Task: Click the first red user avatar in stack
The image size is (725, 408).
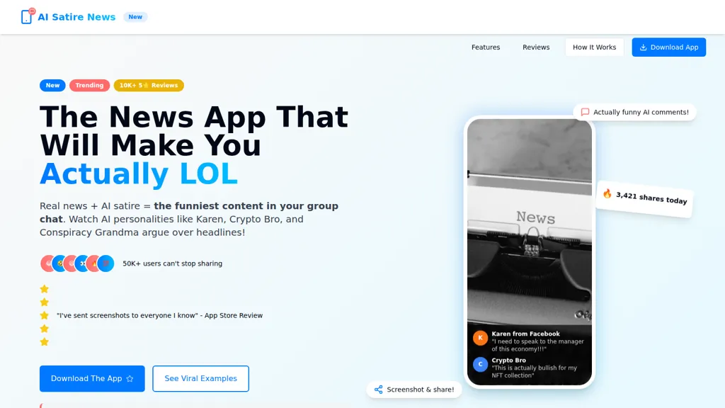Action: pos(47,263)
